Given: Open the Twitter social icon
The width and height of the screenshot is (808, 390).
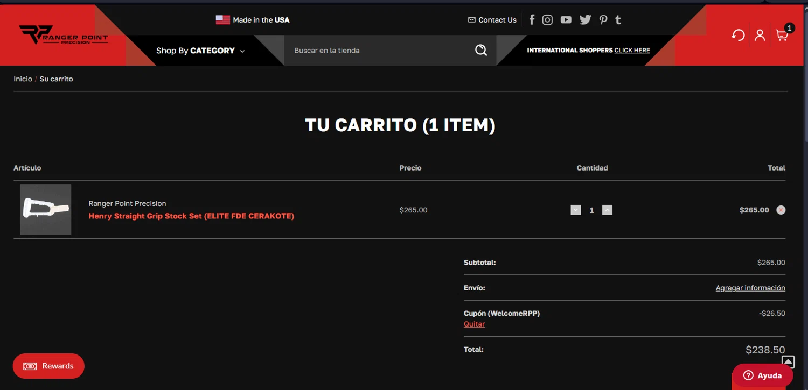Looking at the screenshot, I should 585,20.
